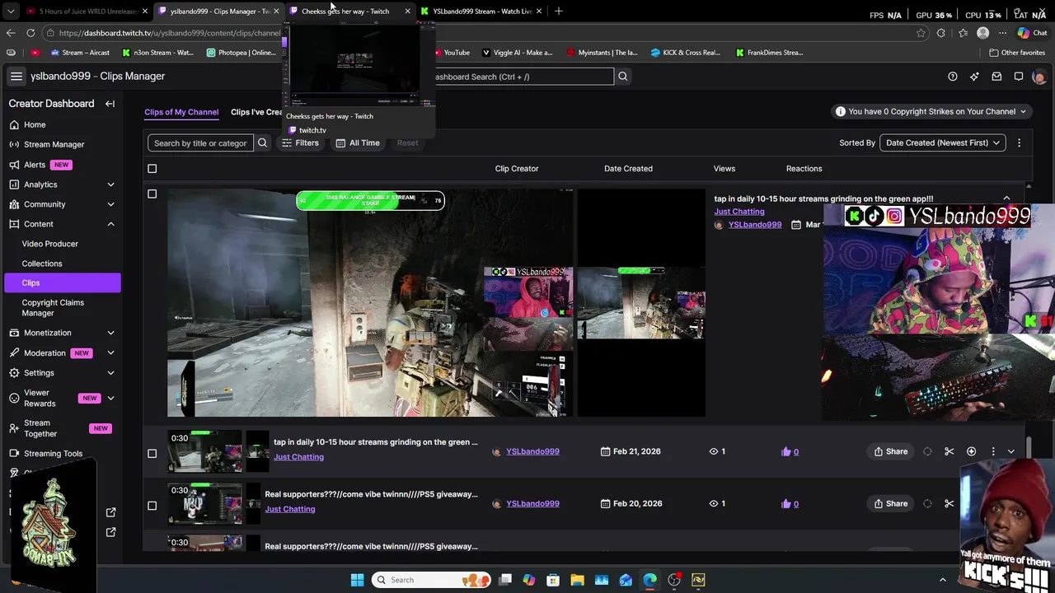Viewport: 1055px width, 593px height.
Task: Open a new browser tab with plus
Action: 558,11
